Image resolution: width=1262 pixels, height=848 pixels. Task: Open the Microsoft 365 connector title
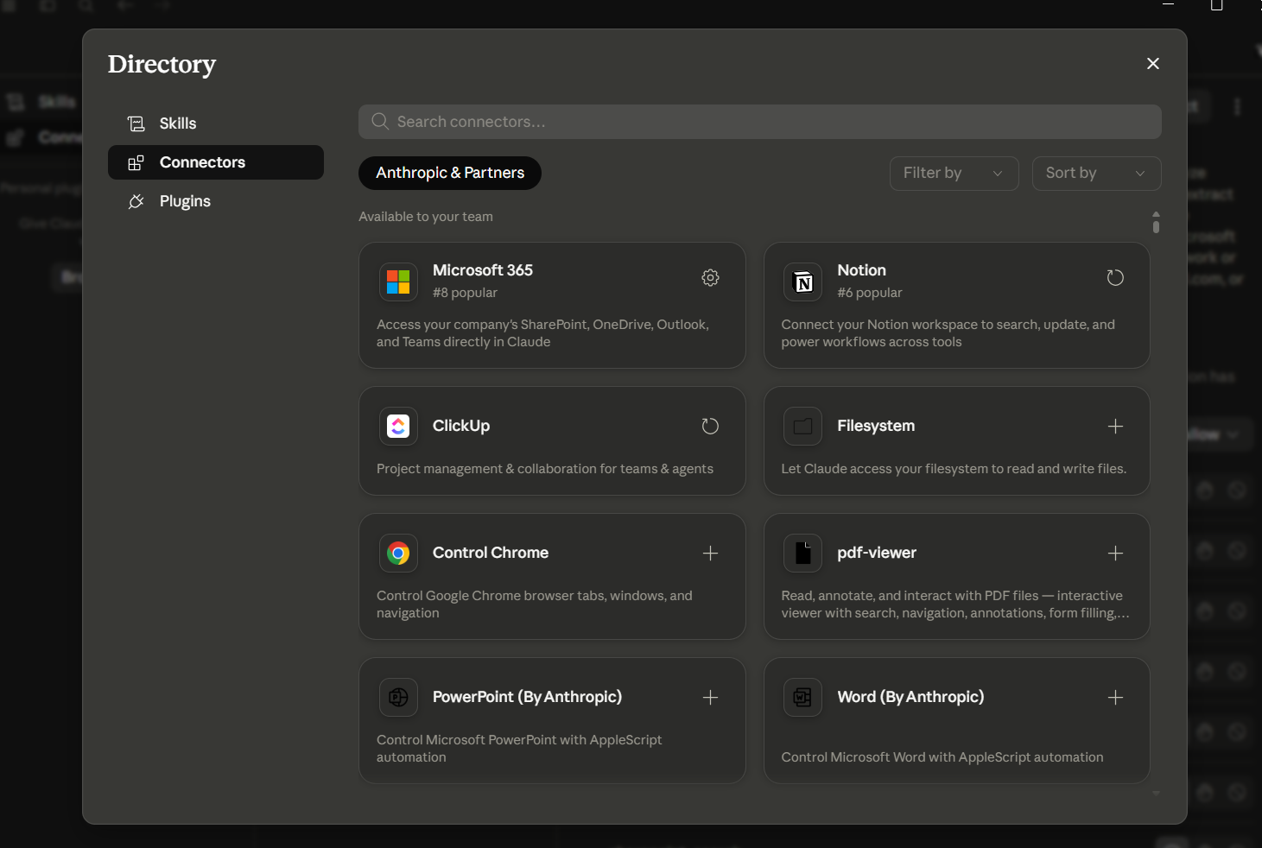click(483, 270)
